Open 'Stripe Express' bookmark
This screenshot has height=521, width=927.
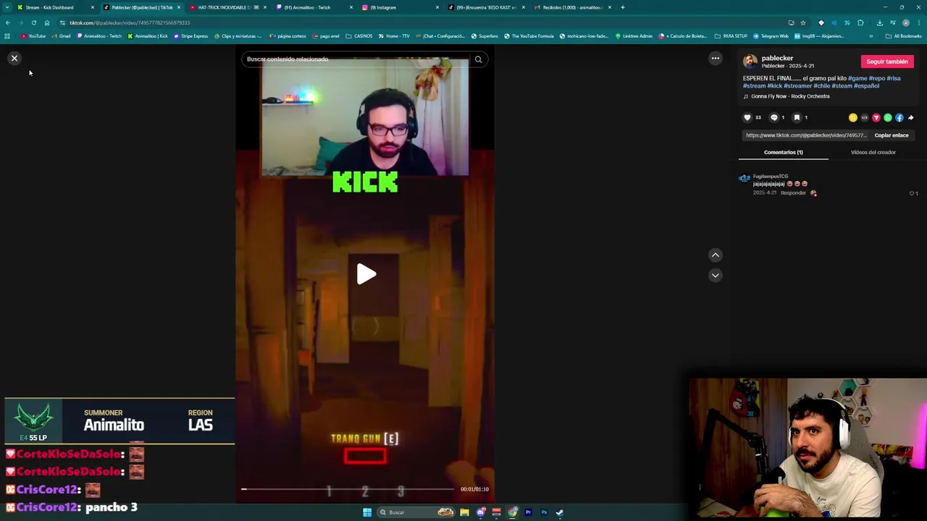coord(190,36)
